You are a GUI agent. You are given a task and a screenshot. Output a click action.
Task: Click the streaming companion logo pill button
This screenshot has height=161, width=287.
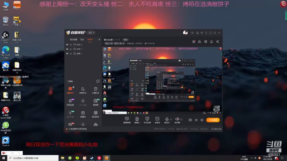pyautogui.click(x=91, y=33)
